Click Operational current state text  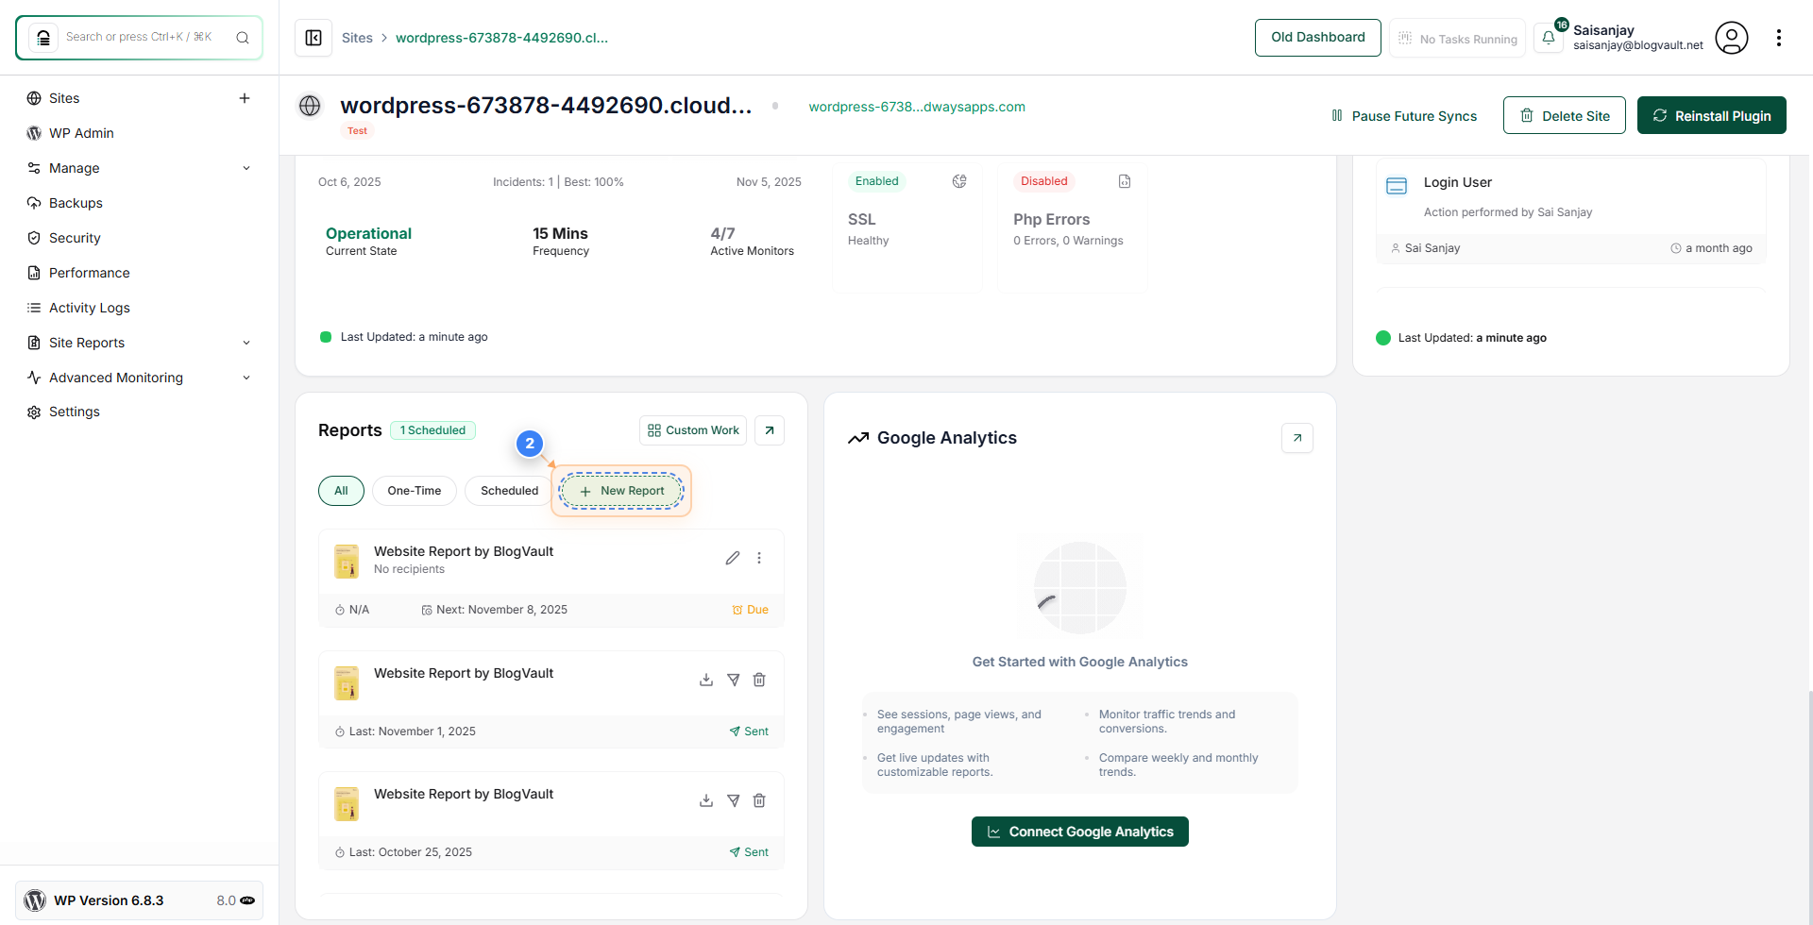coord(368,233)
